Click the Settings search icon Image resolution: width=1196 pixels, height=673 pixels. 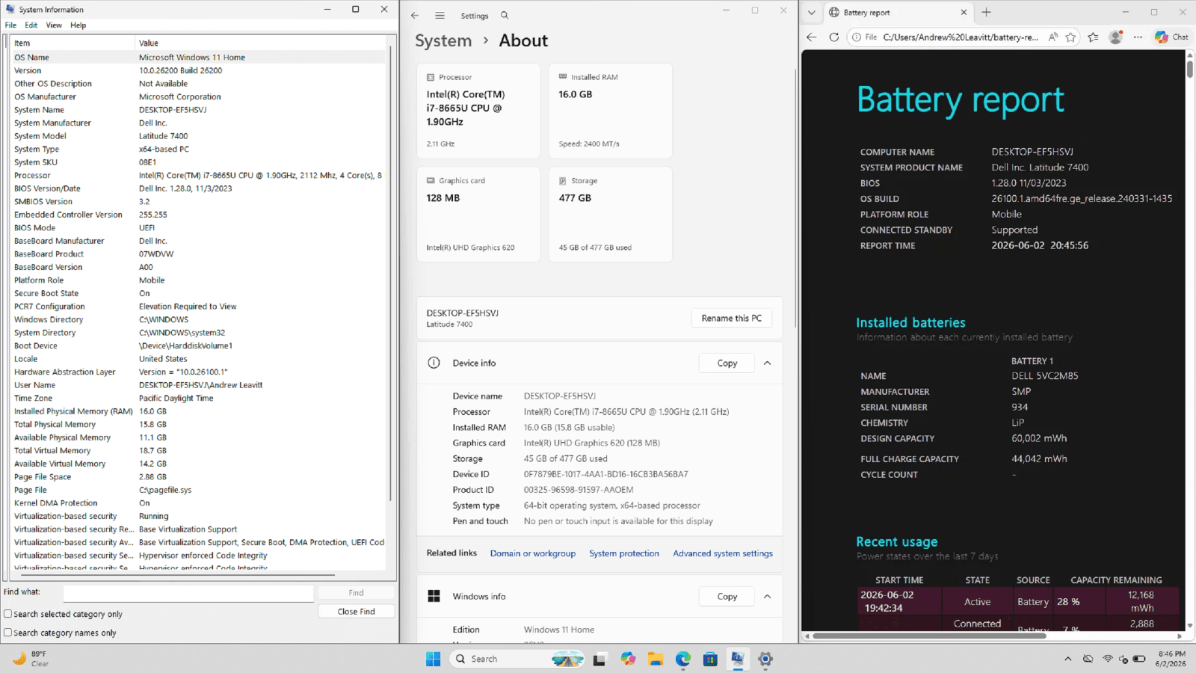coord(505,15)
